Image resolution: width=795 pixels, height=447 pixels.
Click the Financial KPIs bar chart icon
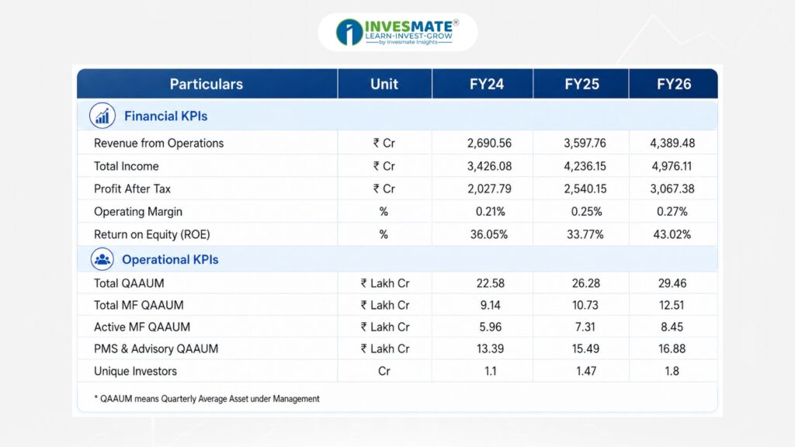(102, 116)
